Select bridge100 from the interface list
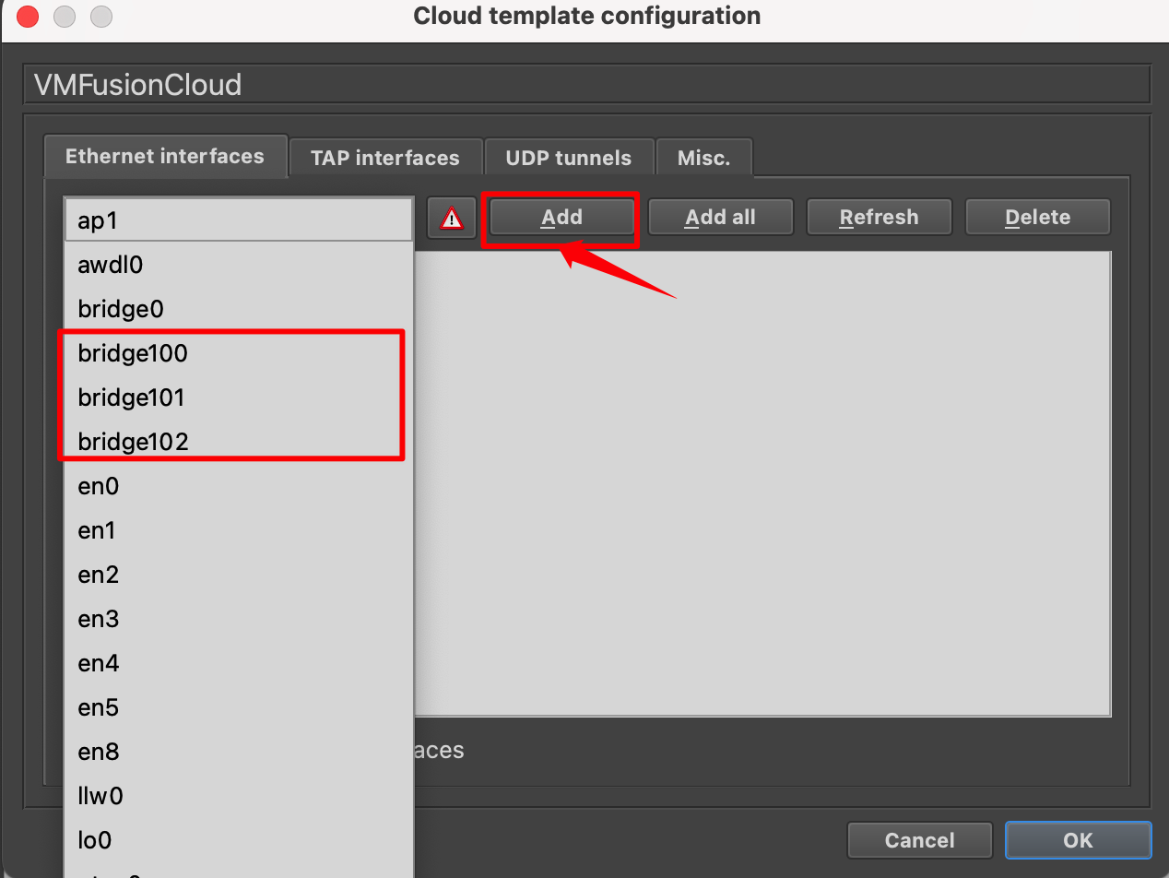 (133, 353)
